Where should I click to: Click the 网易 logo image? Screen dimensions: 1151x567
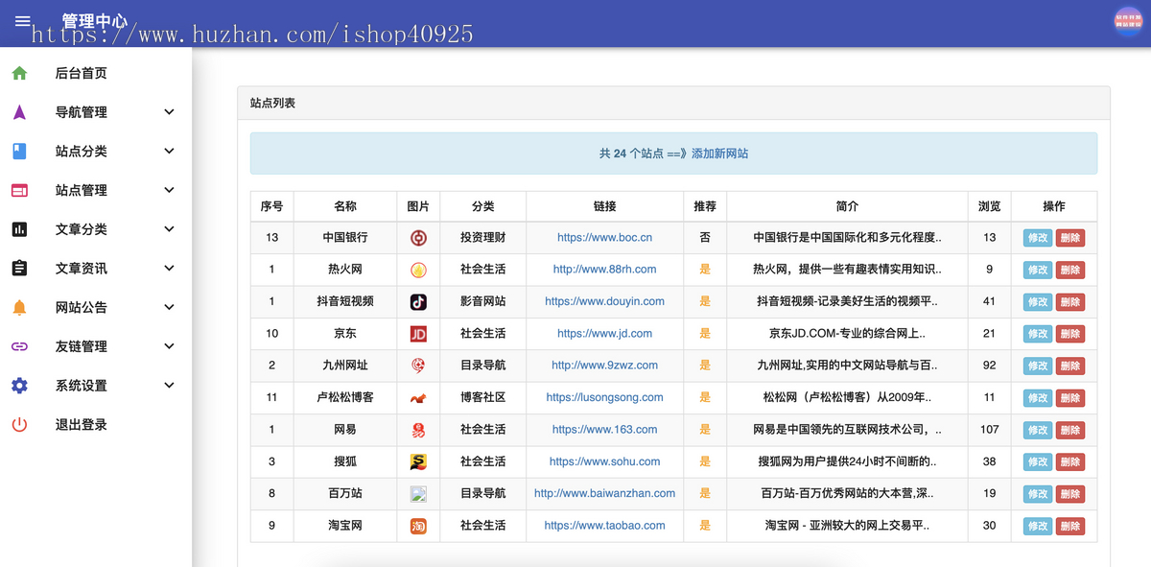pyautogui.click(x=418, y=430)
